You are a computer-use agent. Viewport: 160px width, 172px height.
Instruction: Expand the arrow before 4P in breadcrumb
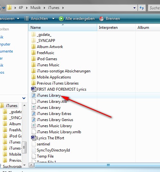15,8
